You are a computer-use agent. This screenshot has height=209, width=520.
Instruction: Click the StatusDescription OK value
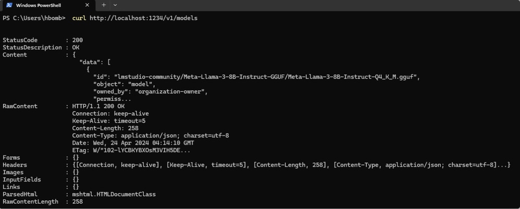(76, 47)
